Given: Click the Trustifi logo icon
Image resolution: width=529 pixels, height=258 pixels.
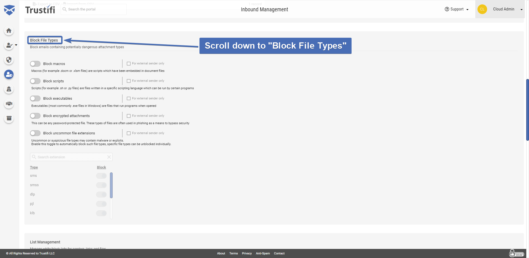Looking at the screenshot, I should (x=10, y=9).
